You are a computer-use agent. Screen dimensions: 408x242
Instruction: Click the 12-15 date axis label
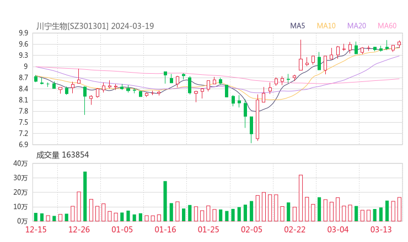click(36, 229)
